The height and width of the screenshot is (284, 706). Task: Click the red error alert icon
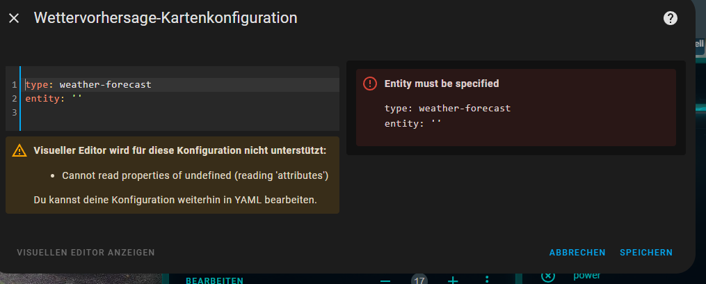369,84
